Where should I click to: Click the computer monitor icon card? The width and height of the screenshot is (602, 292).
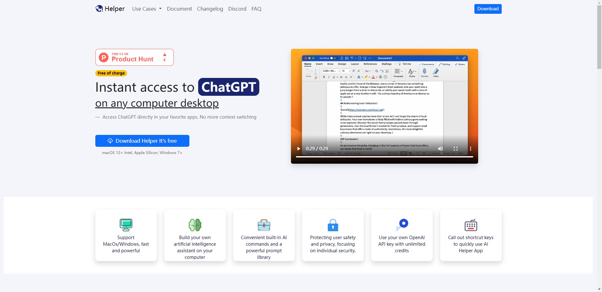pos(126,225)
